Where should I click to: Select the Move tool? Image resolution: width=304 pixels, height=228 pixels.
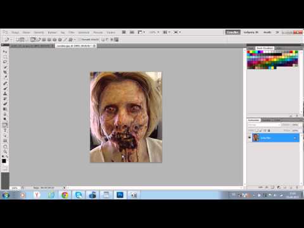4,51
